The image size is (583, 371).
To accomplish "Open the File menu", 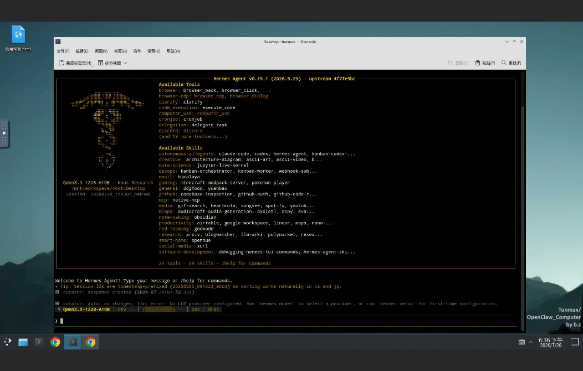I will pos(63,51).
